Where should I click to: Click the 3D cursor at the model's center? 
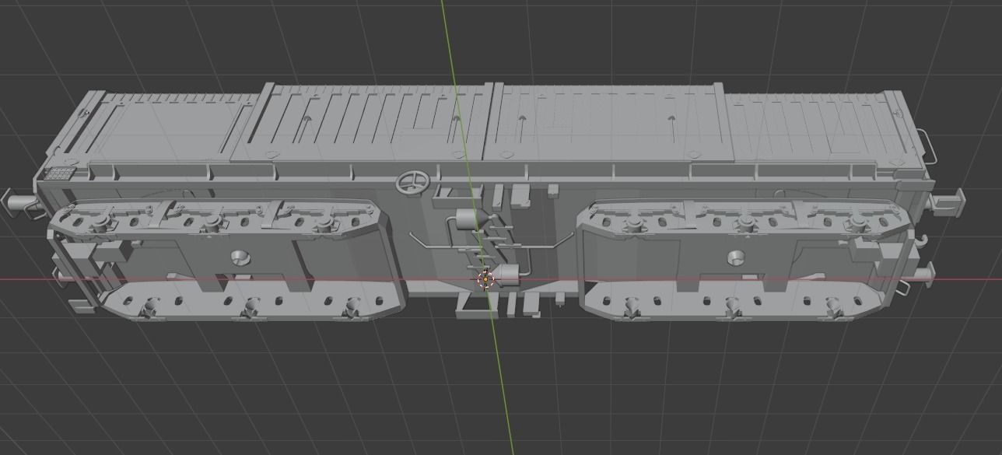click(x=486, y=279)
